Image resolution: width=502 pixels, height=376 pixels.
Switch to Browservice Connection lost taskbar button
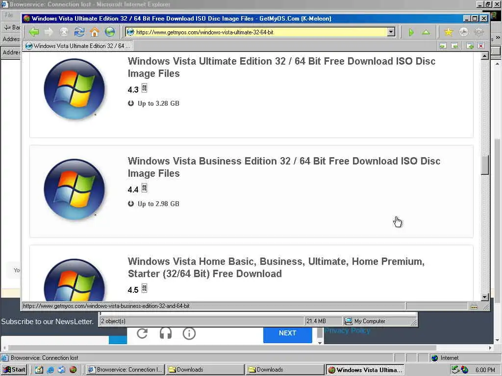[x=126, y=370]
